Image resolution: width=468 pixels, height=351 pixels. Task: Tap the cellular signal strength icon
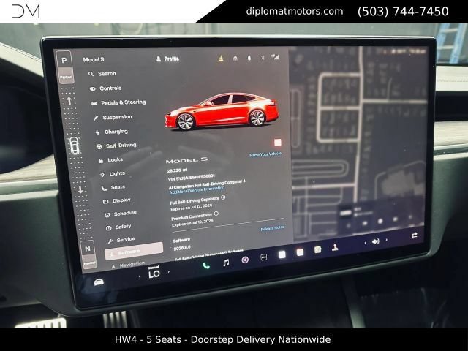[275, 57]
